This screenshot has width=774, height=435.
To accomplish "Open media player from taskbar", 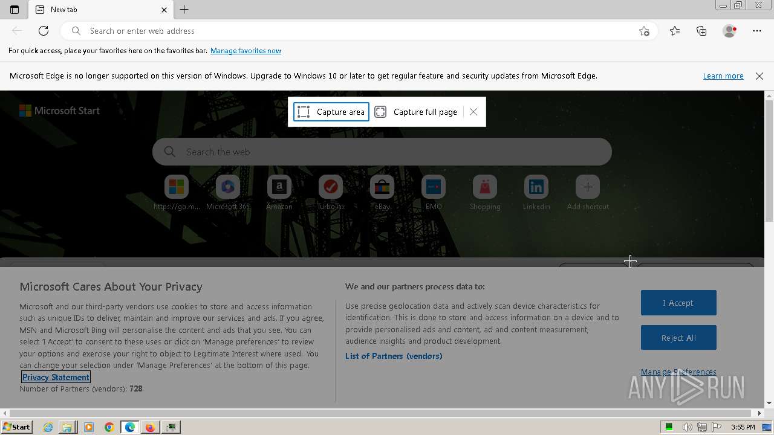I will pos(88,427).
